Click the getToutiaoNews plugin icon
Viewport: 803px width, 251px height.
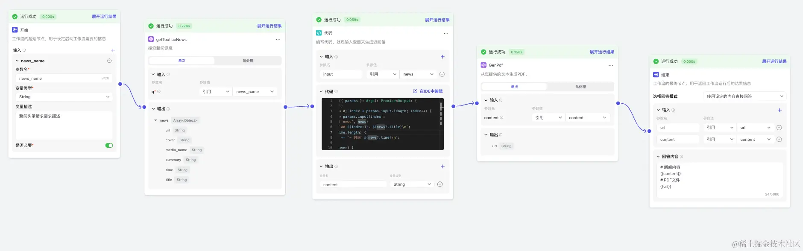pyautogui.click(x=151, y=39)
